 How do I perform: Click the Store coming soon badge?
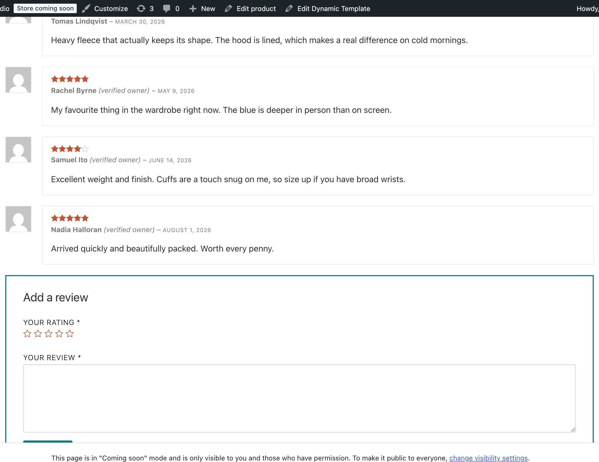tap(45, 8)
